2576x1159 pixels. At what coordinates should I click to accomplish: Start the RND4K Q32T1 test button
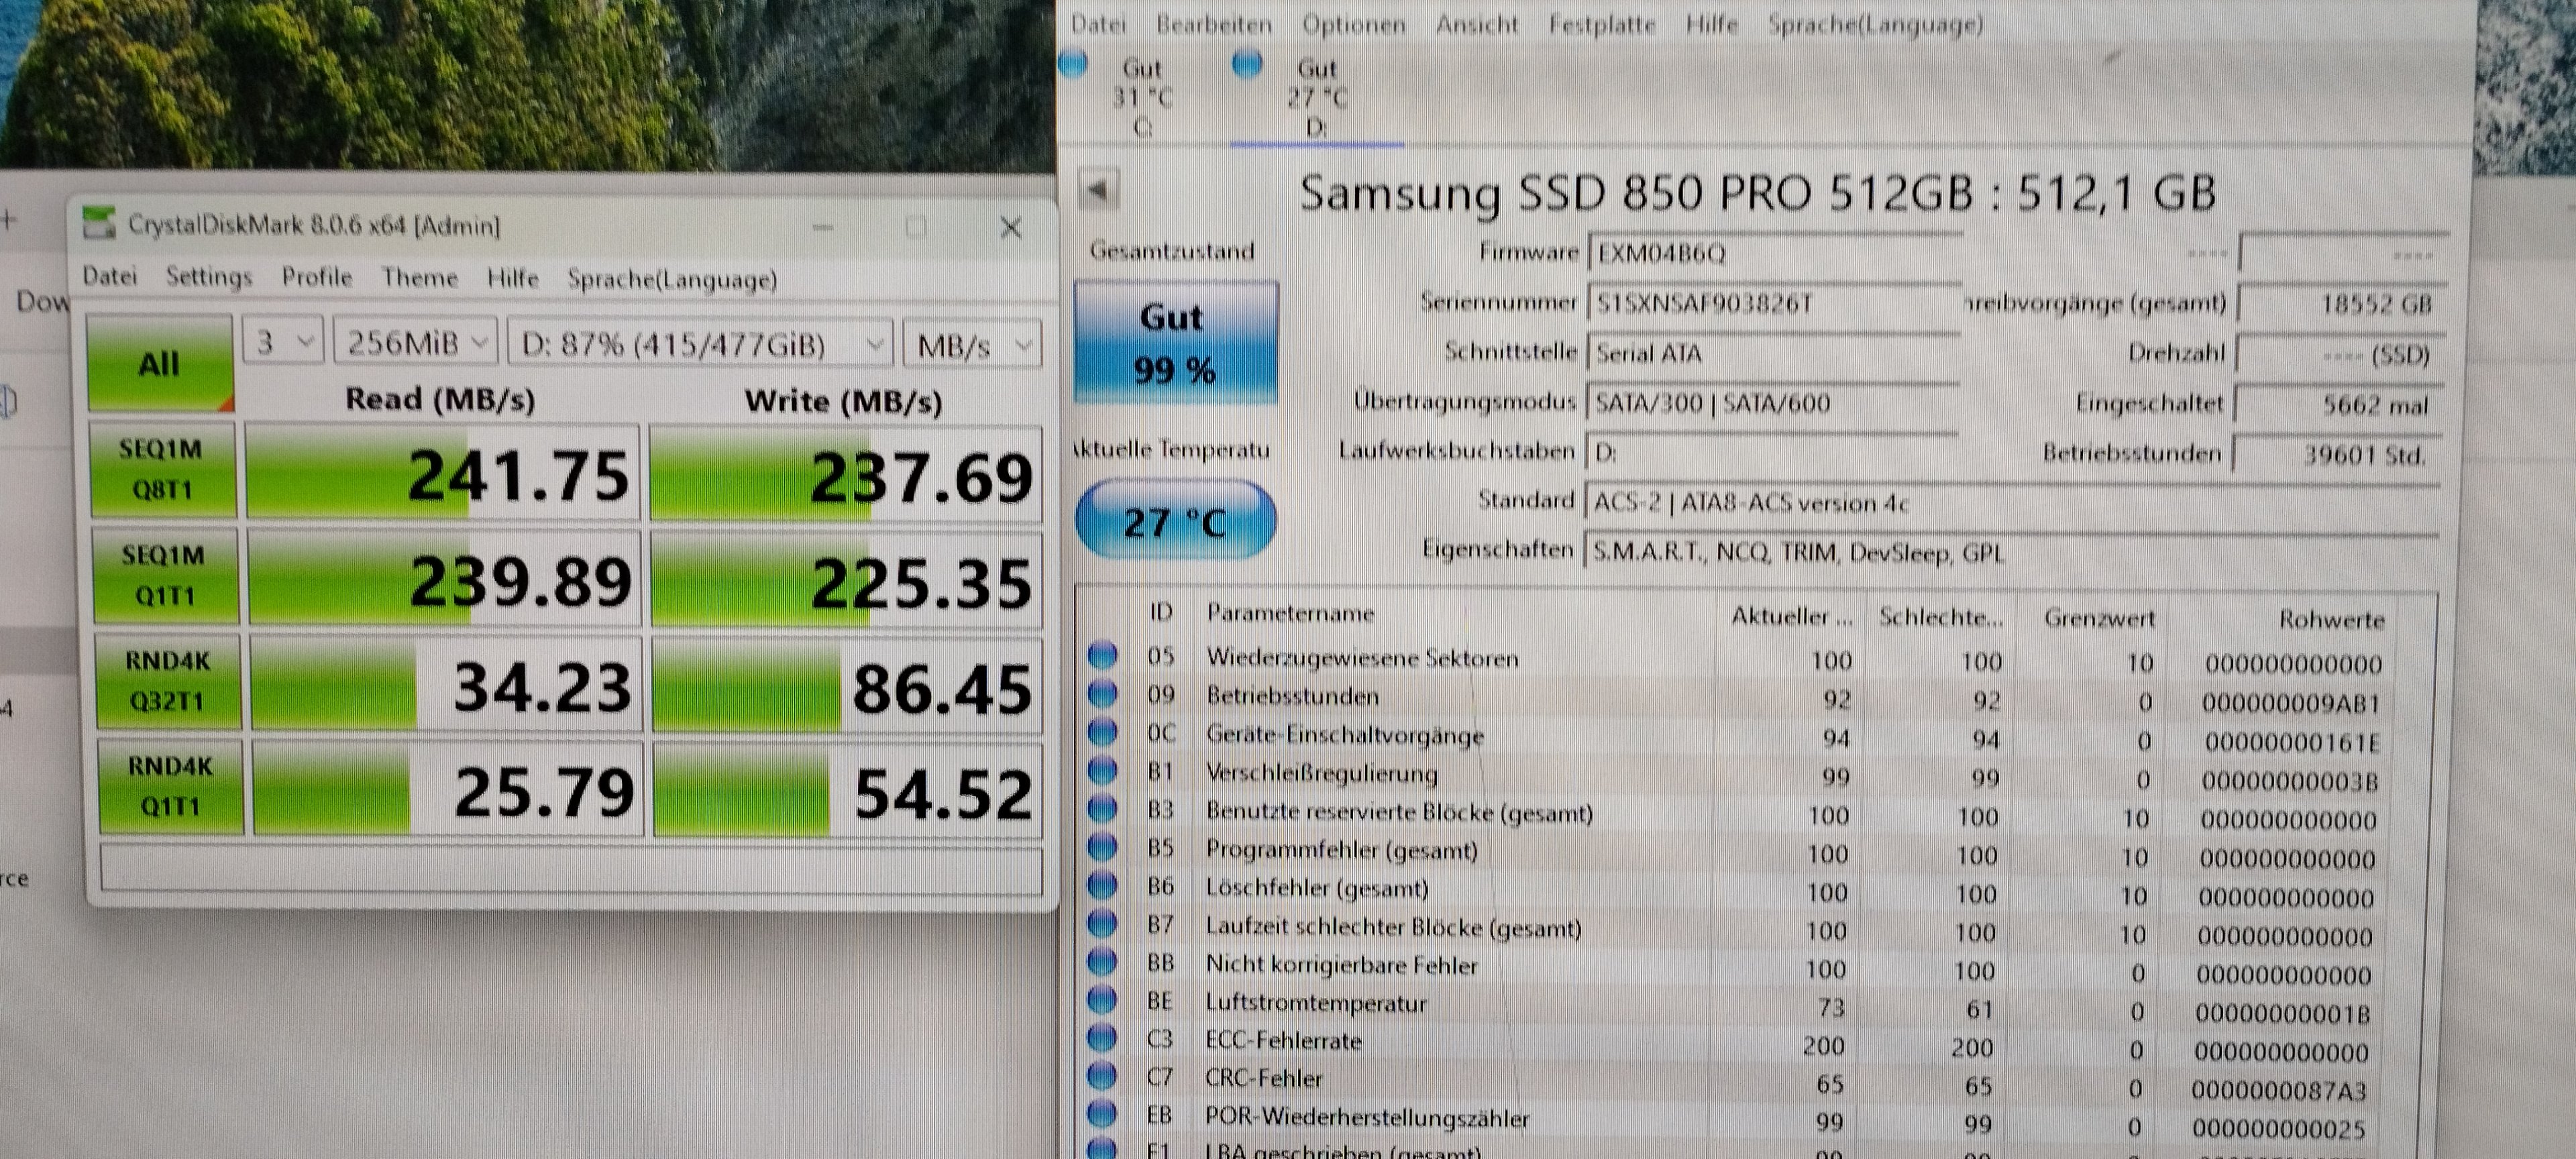[x=168, y=681]
